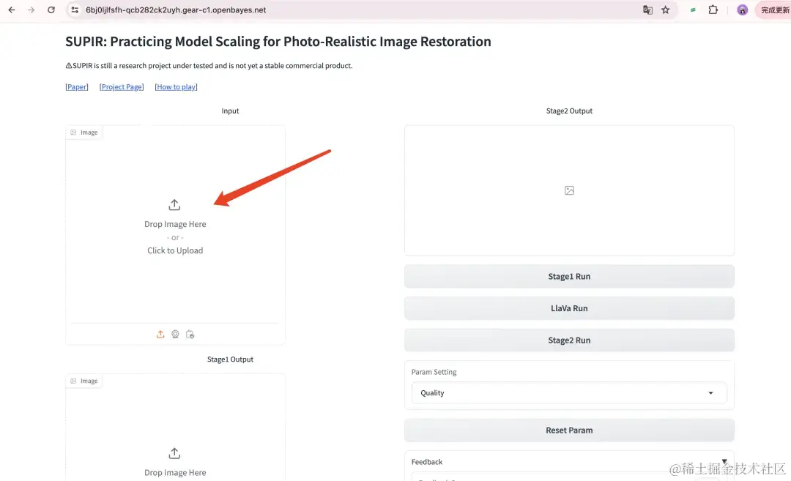Image resolution: width=791 pixels, height=481 pixels.
Task: Open site information icon in address bar
Action: [x=75, y=10]
